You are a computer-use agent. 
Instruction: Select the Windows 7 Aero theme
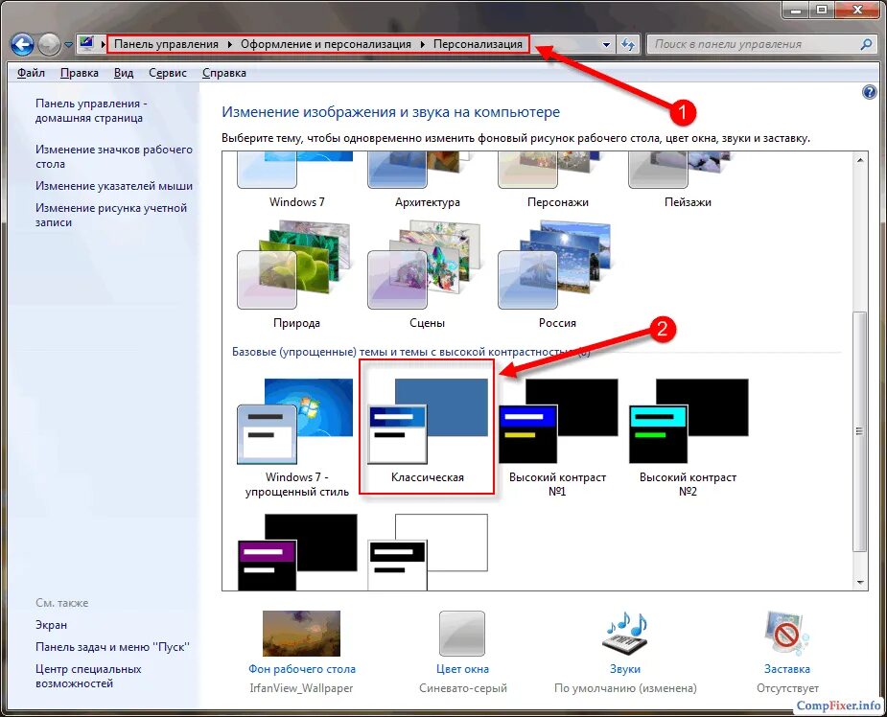296,180
